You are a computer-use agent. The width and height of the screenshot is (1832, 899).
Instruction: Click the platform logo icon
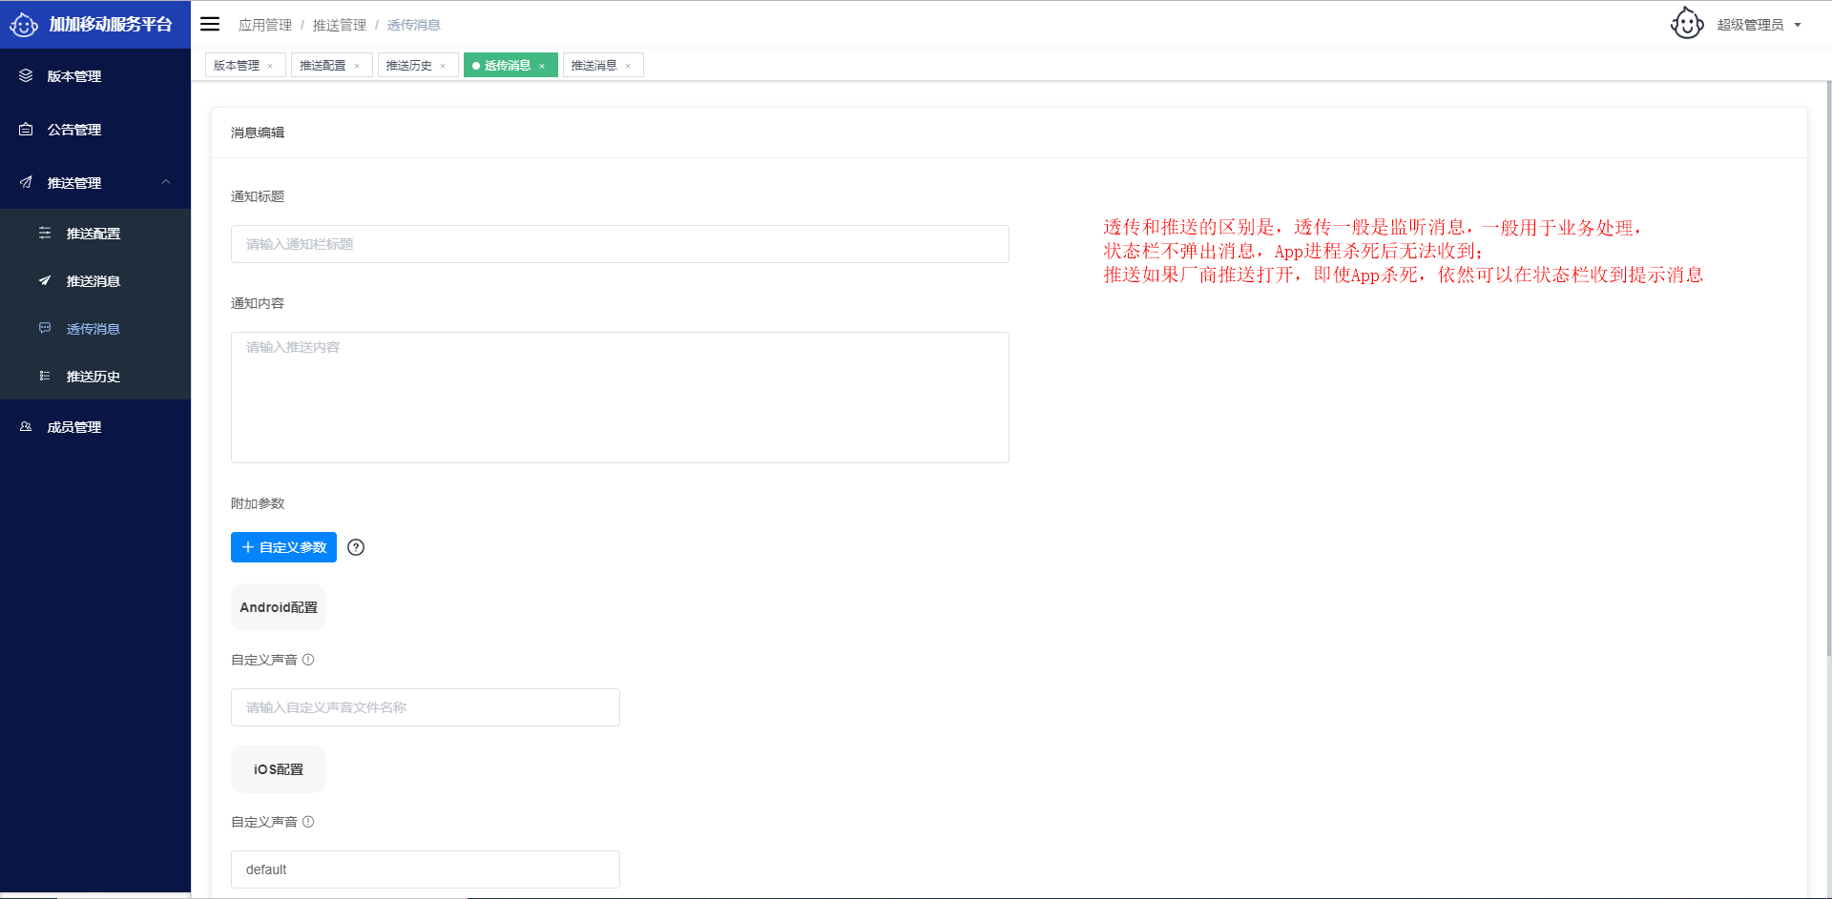24,25
